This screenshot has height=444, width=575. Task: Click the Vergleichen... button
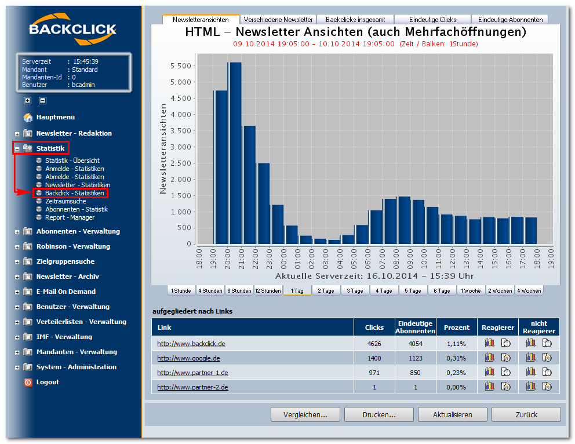coord(305,414)
